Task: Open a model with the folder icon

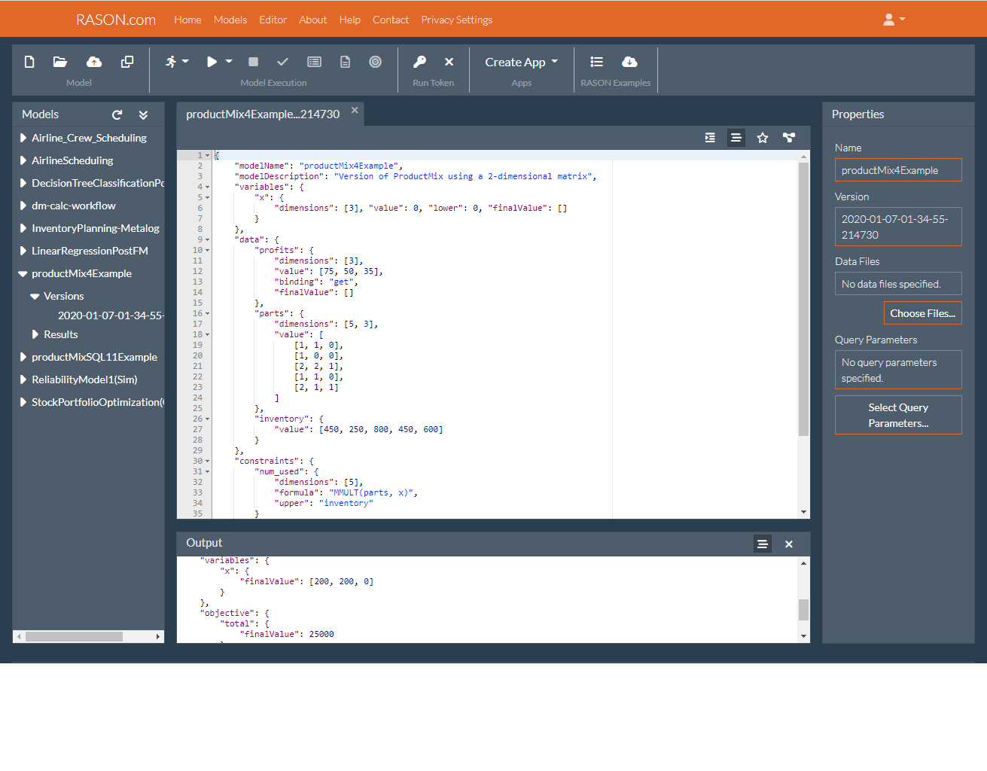Action: (60, 62)
